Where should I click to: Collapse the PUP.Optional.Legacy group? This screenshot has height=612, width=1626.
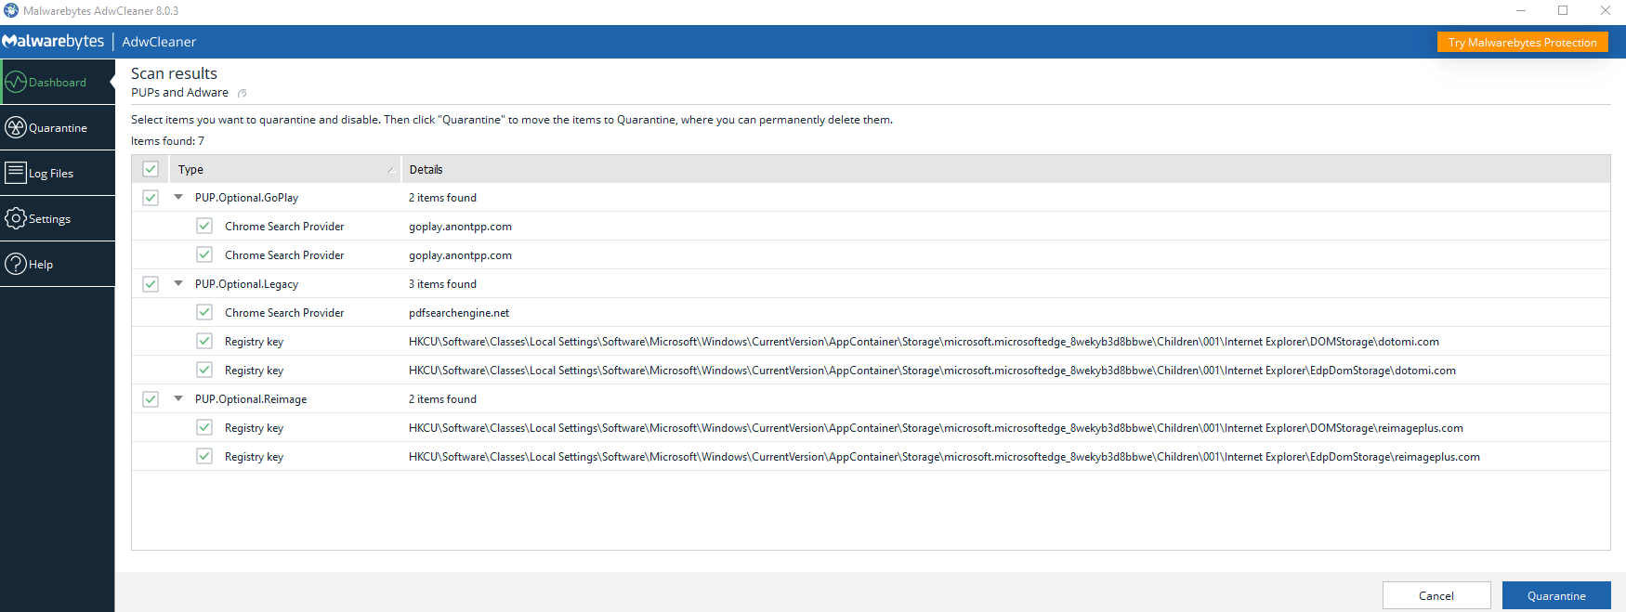coord(178,284)
